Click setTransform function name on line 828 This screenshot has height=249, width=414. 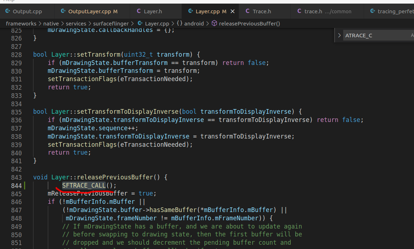pyautogui.click(x=99, y=55)
